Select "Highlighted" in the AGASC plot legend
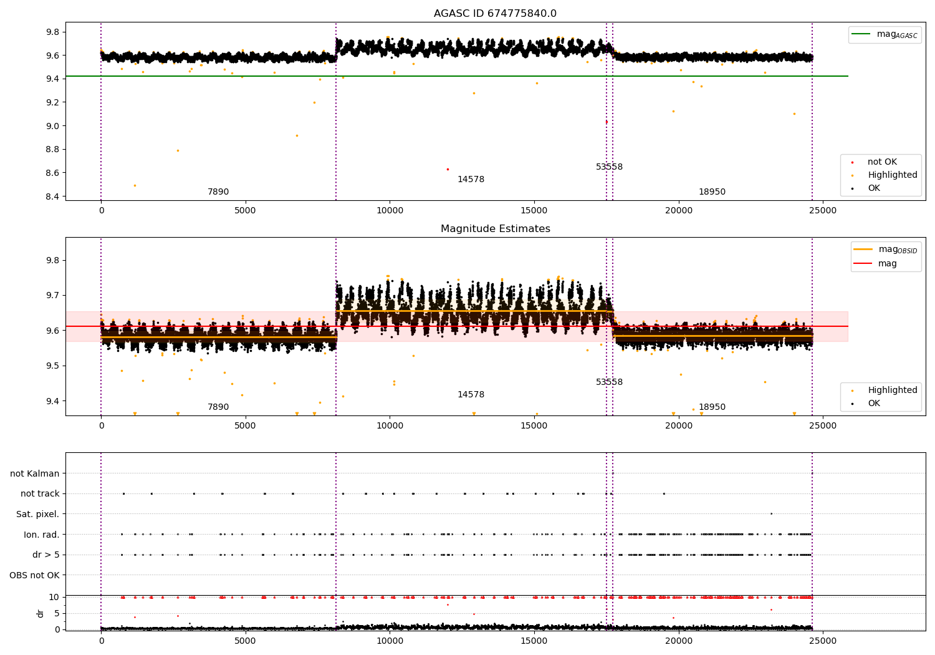935x655 pixels. coord(893,175)
